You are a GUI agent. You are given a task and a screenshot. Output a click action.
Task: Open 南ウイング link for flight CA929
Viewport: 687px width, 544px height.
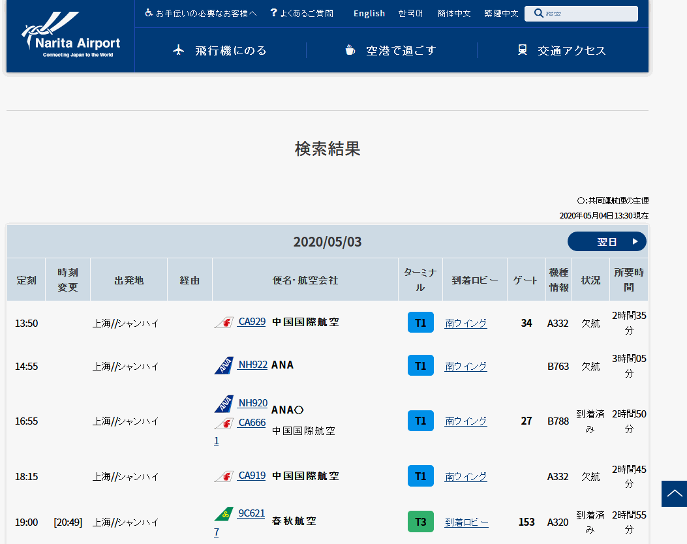(466, 324)
